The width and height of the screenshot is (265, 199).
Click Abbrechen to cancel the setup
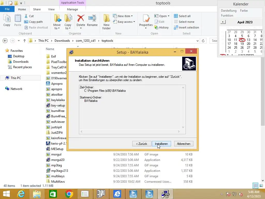[183, 144]
